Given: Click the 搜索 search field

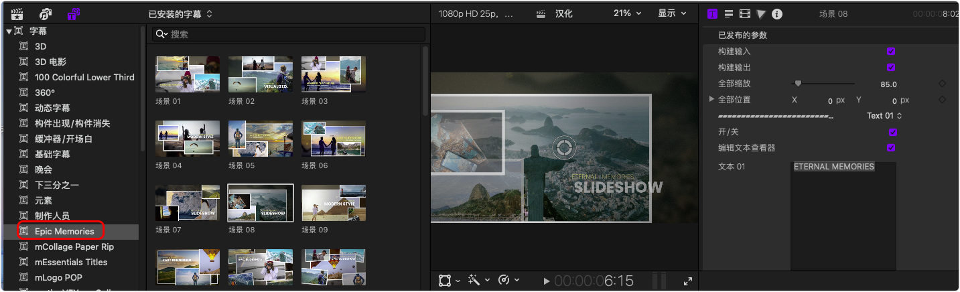Looking at the screenshot, I should pyautogui.click(x=289, y=34).
